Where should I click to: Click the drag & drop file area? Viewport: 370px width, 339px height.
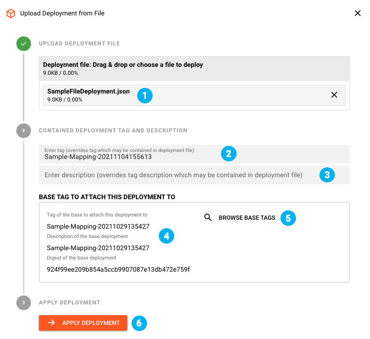(x=194, y=68)
